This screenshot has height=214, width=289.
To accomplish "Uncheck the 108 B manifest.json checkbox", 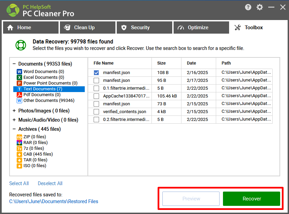I will [96, 73].
